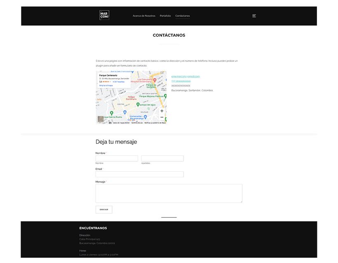Click the satellite view thumbnail on the map
This screenshot has width=338, height=263.
click(x=101, y=119)
